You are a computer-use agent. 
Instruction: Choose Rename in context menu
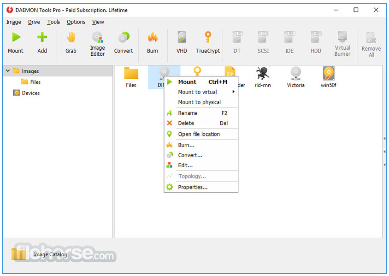[x=201, y=113]
